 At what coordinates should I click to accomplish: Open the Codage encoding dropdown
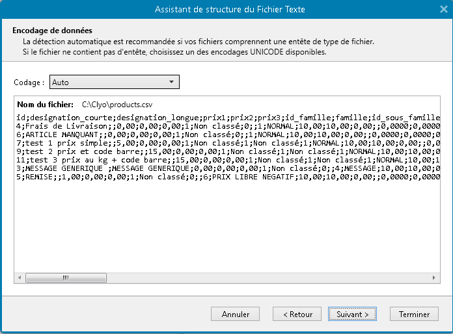coord(115,83)
